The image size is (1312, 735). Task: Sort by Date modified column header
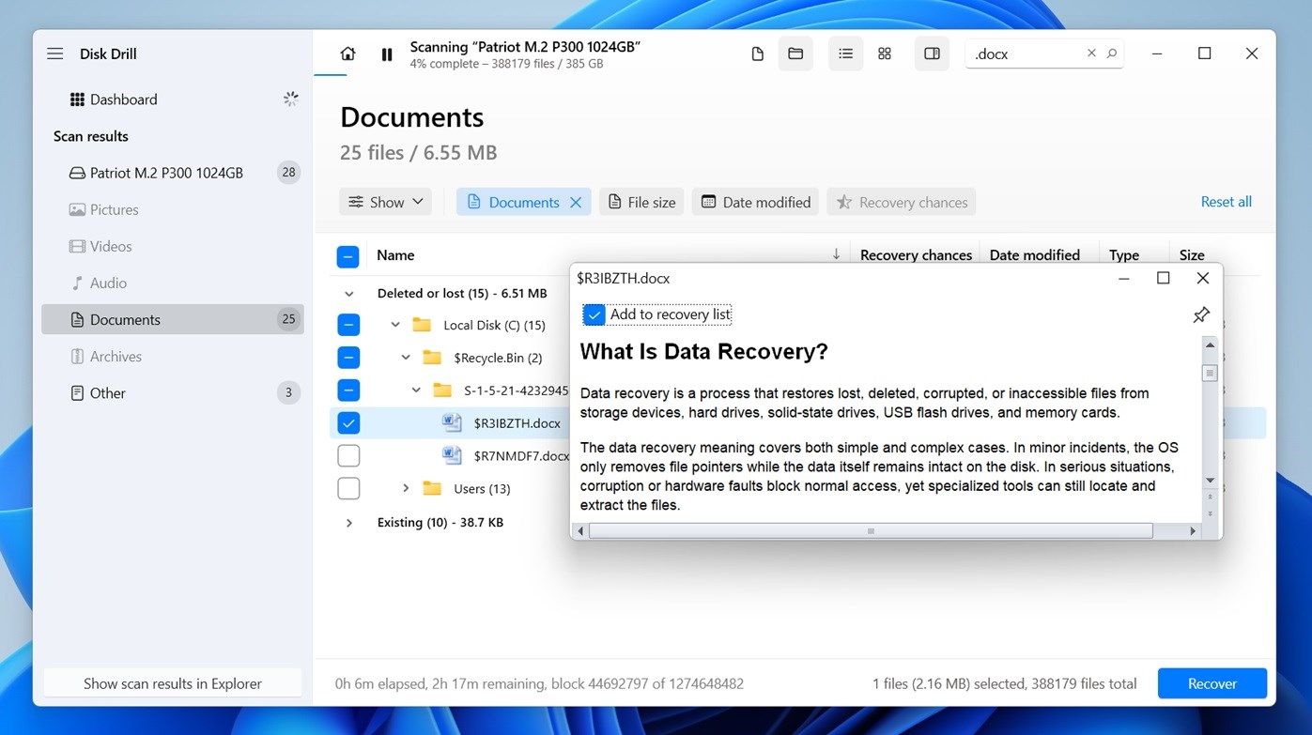point(1034,255)
